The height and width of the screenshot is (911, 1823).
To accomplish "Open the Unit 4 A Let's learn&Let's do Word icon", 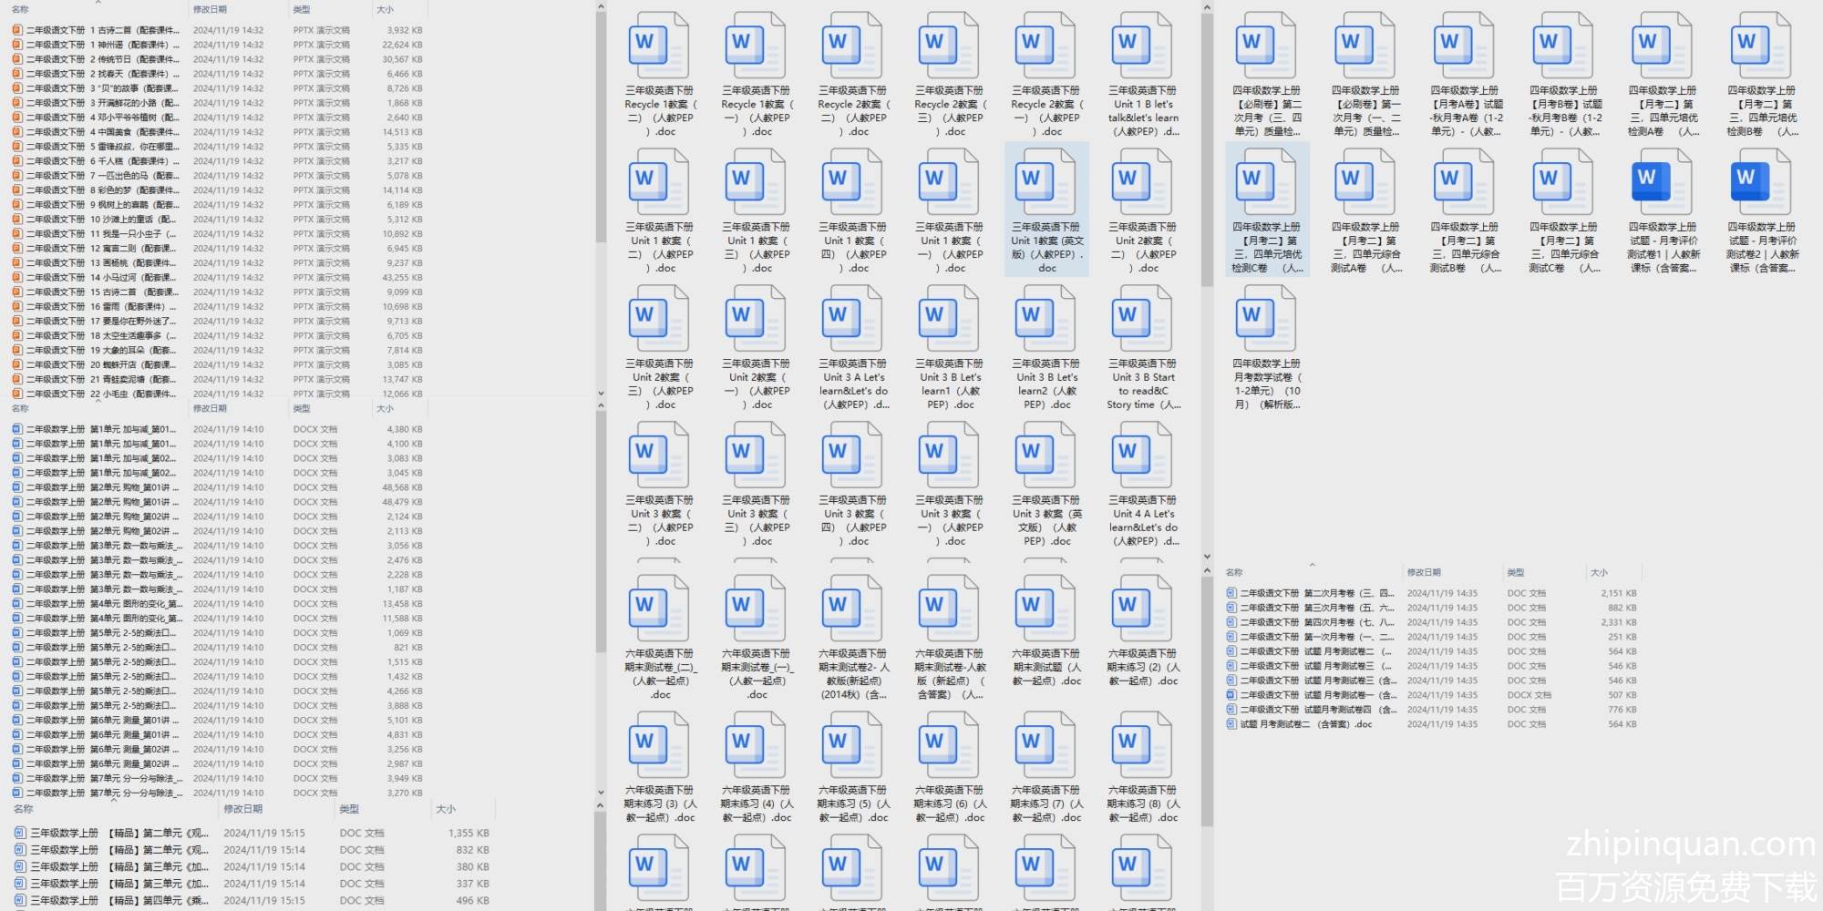I will point(1143,455).
